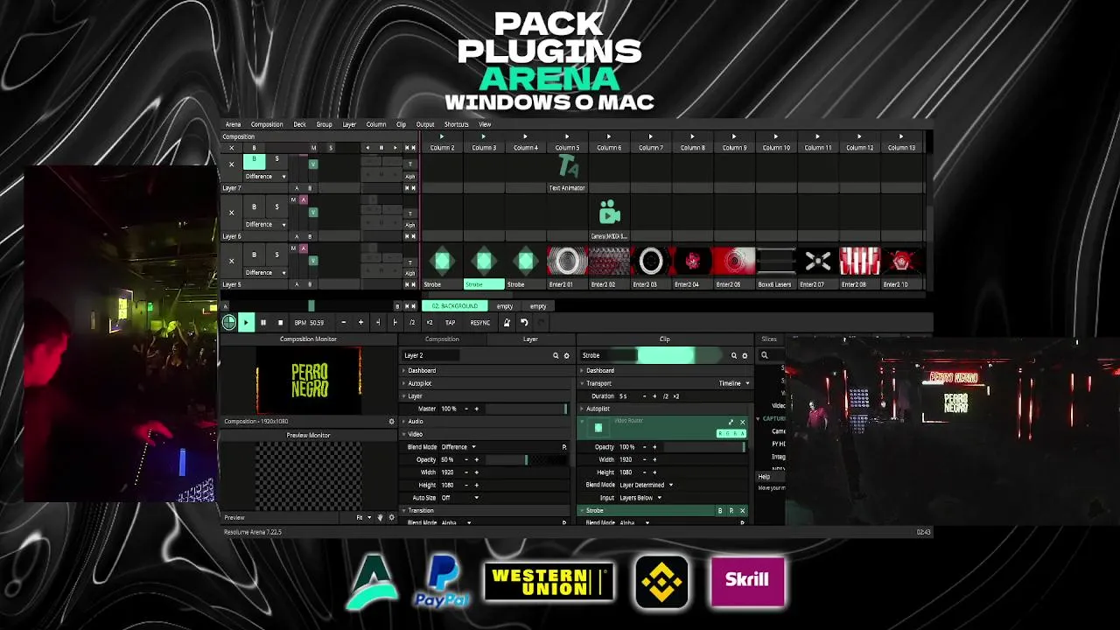Viewport: 1120px width, 630px height.
Task: Toggle Bypass B on Layer 5
Action: [x=254, y=255]
